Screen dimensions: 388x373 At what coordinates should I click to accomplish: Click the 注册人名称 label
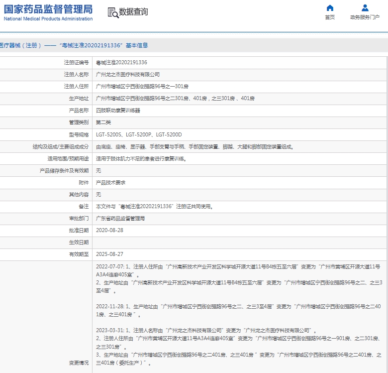pyautogui.click(x=76, y=75)
